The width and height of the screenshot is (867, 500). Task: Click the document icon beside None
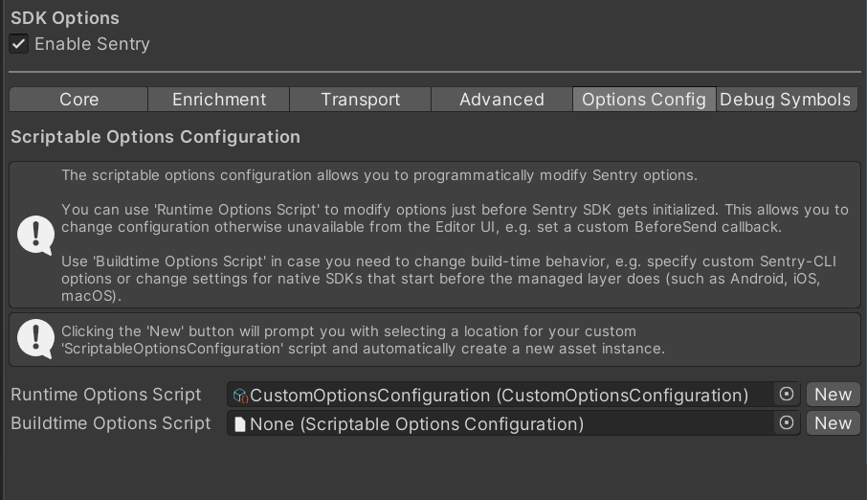click(240, 423)
